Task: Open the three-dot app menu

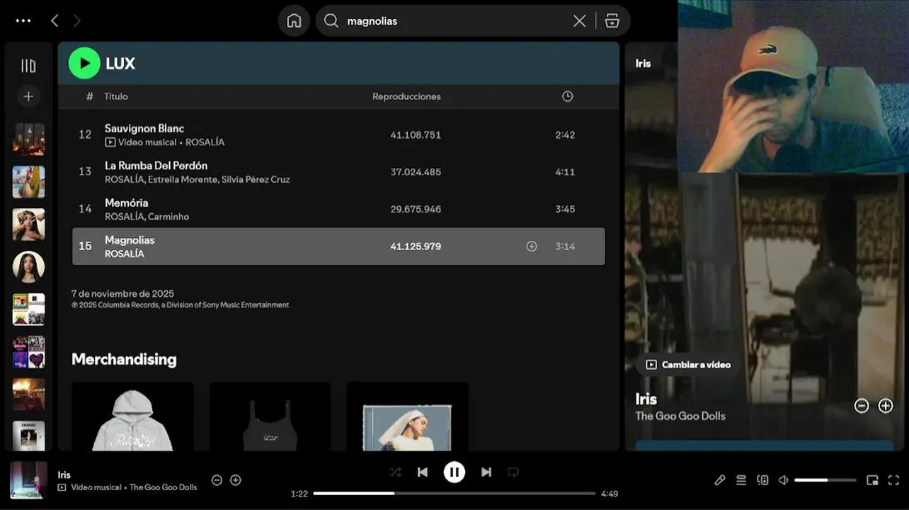Action: (23, 21)
